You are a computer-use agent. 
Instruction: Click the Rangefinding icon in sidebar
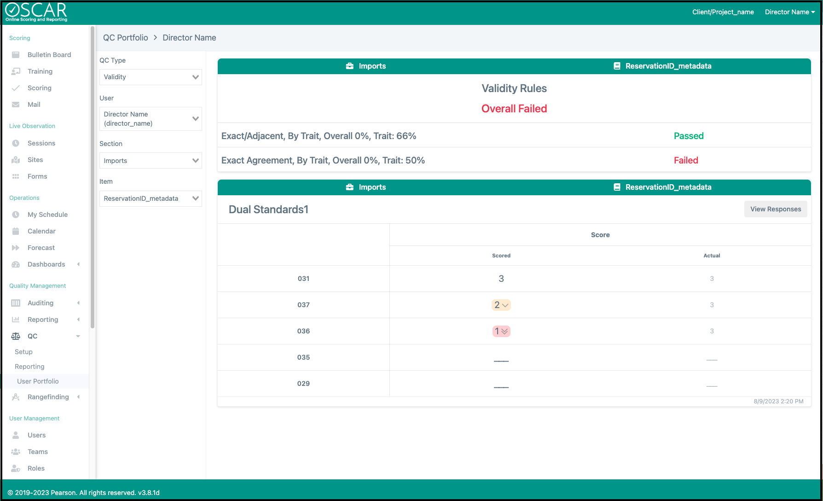(x=16, y=397)
